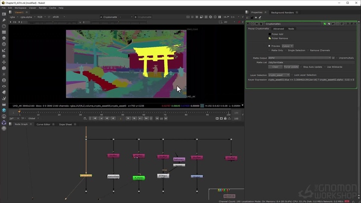Open the Advanced tab in Cryptomatte properties
The height and width of the screenshot is (203, 361).
pos(278,29)
